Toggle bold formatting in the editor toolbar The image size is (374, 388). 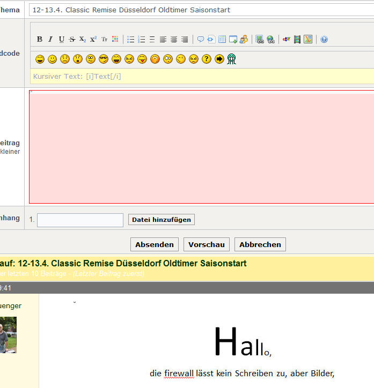[40, 39]
